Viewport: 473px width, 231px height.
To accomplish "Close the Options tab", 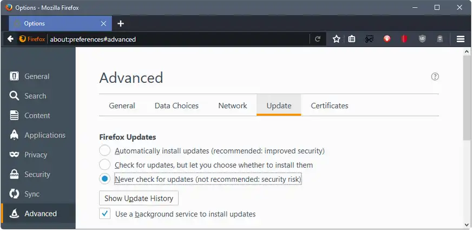I will pos(103,23).
